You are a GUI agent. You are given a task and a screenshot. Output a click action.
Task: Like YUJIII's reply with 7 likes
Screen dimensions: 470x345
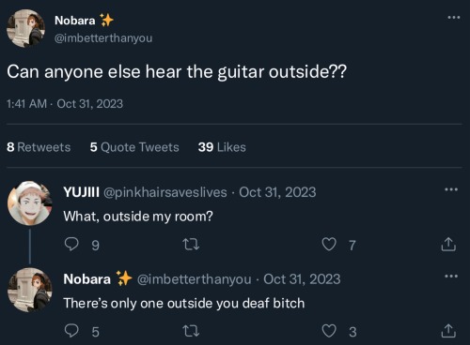pos(329,244)
